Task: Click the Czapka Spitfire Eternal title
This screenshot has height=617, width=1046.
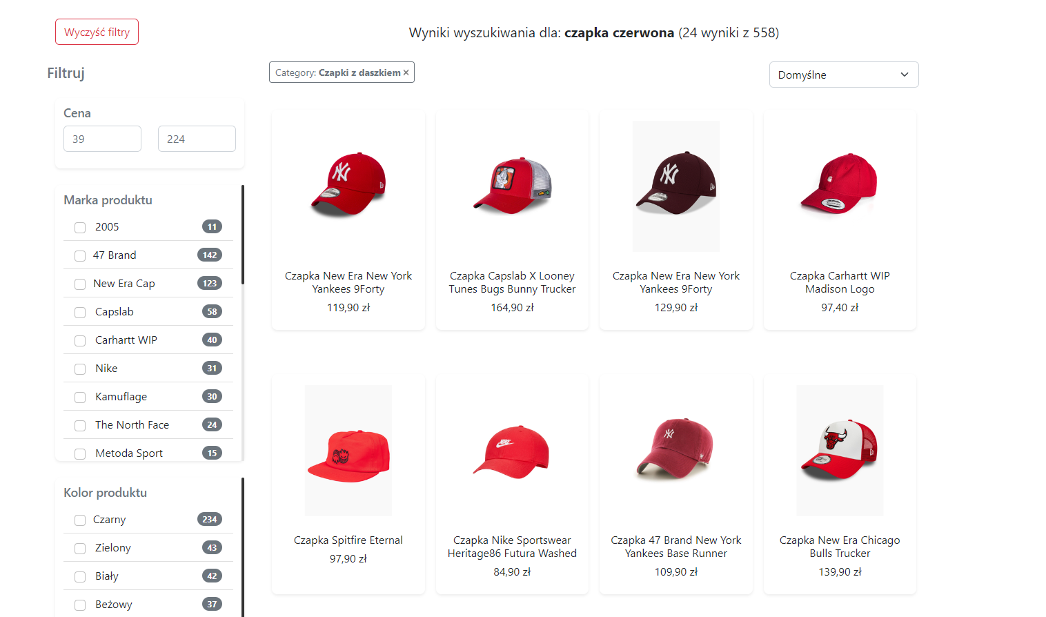Action: tap(348, 540)
